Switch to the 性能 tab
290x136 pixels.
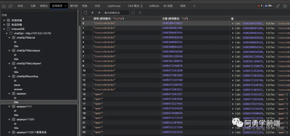[85, 6]
